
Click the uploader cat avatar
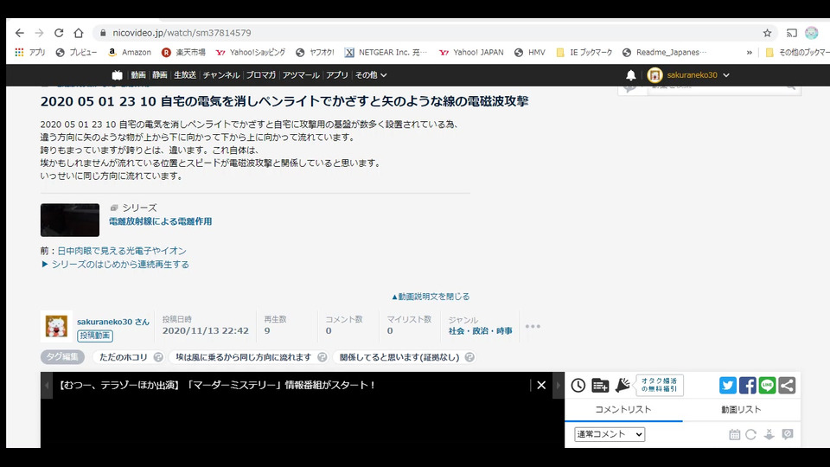tap(56, 326)
